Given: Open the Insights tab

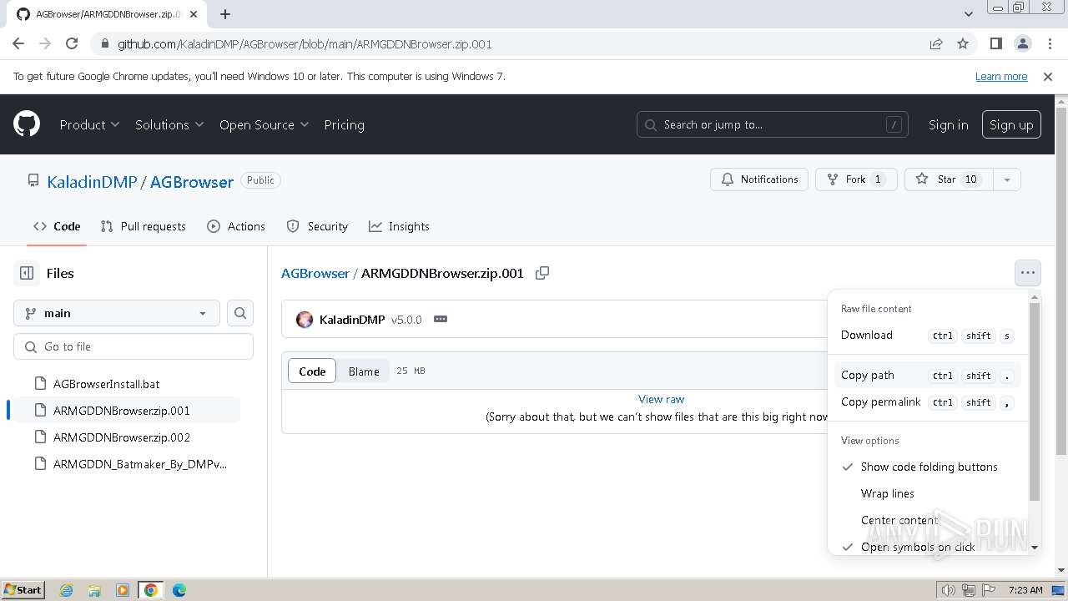Looking at the screenshot, I should pyautogui.click(x=399, y=226).
